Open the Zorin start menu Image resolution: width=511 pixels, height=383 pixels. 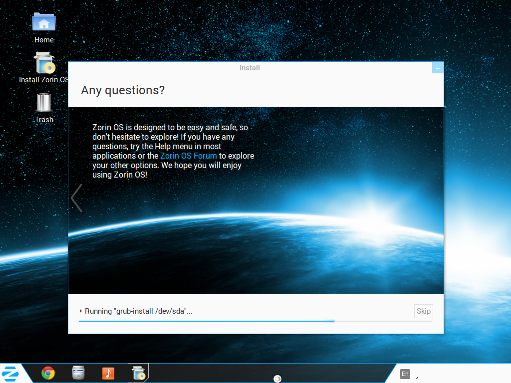point(10,374)
